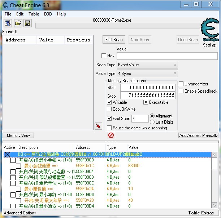Open Cheat Engine Settings logo

[x=210, y=30]
